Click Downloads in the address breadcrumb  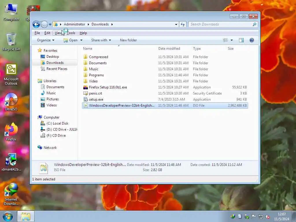click(100, 24)
